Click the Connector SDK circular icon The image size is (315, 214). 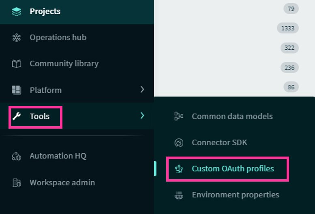click(179, 143)
